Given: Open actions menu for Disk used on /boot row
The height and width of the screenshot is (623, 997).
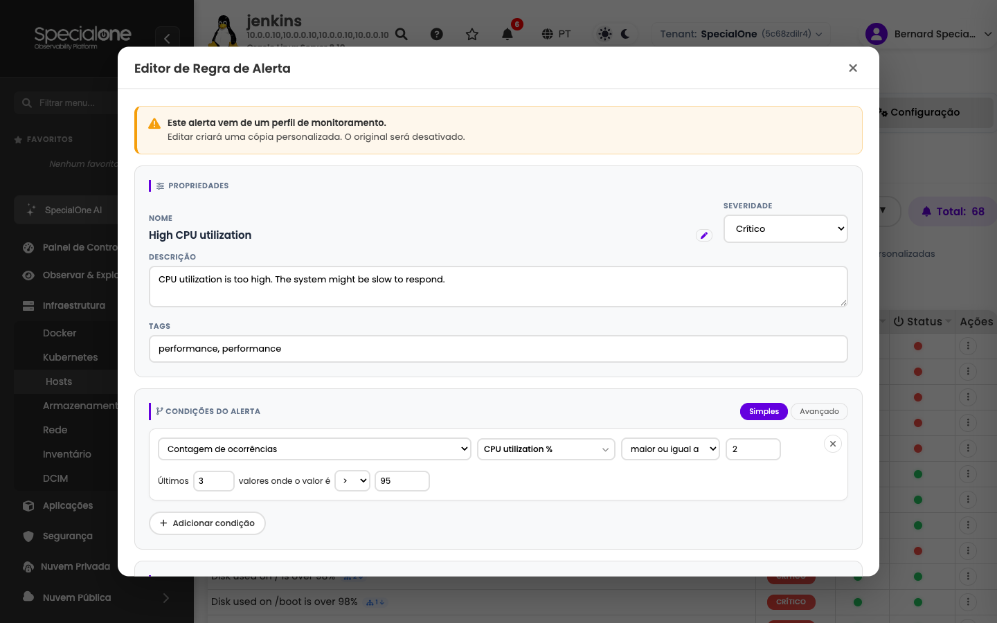Looking at the screenshot, I should click(968, 602).
